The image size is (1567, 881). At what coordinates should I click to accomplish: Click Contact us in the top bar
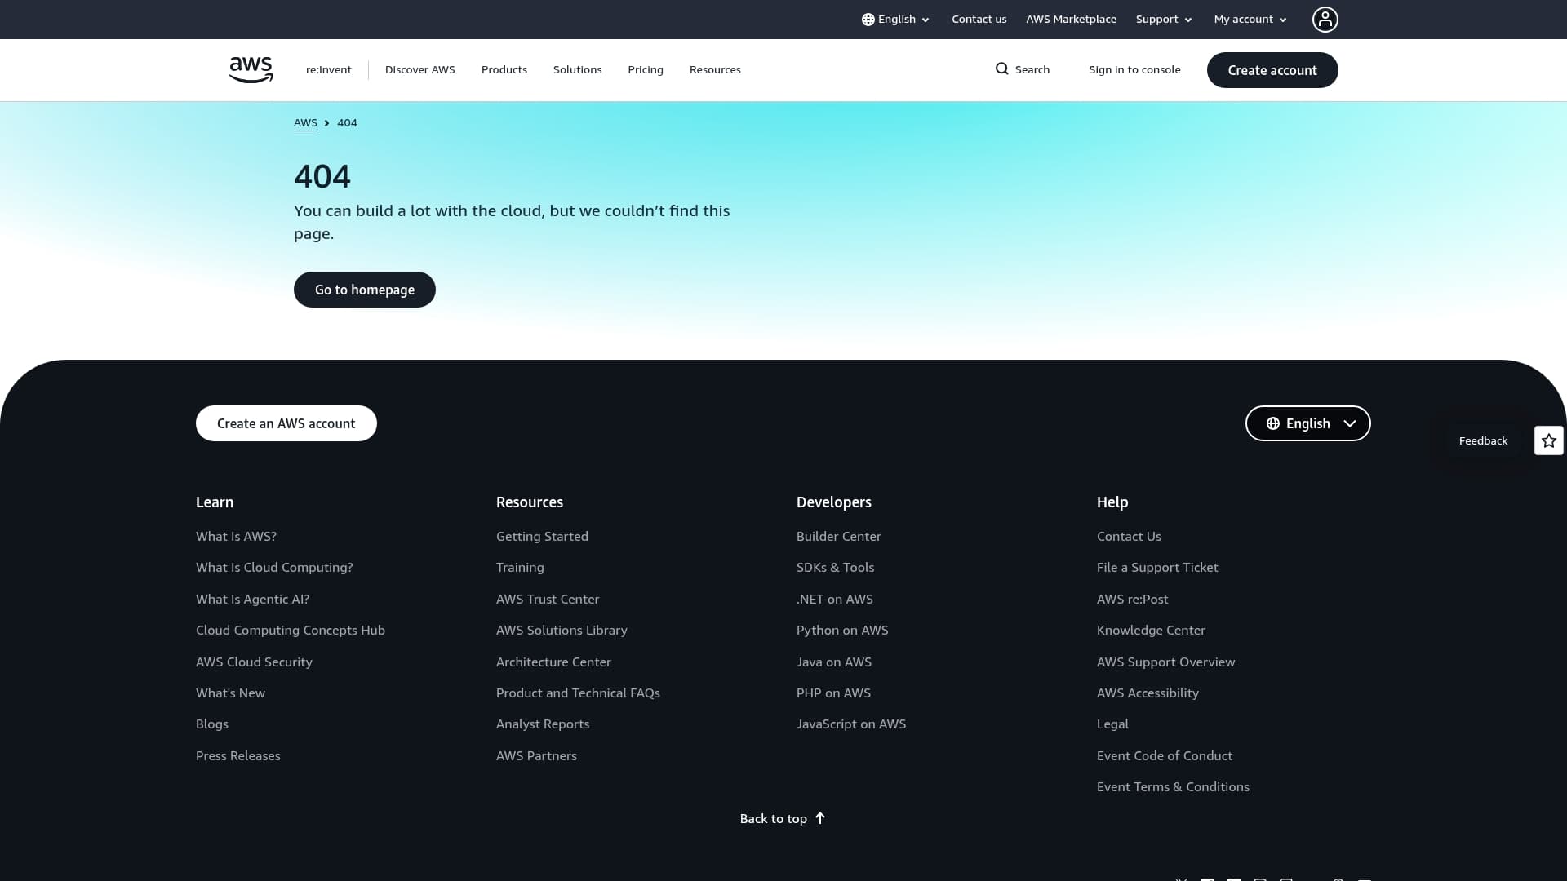click(x=979, y=19)
